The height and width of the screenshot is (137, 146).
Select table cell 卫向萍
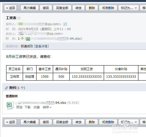point(15,77)
